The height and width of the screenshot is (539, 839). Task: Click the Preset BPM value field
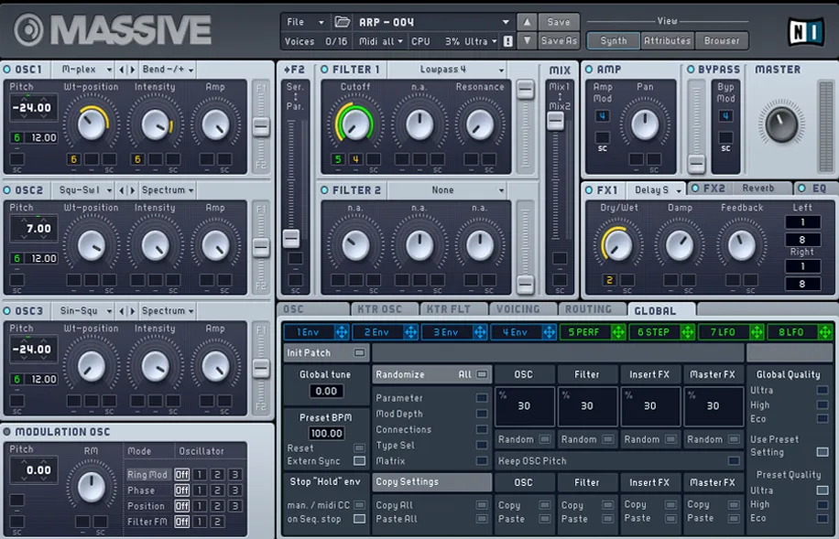(x=326, y=433)
